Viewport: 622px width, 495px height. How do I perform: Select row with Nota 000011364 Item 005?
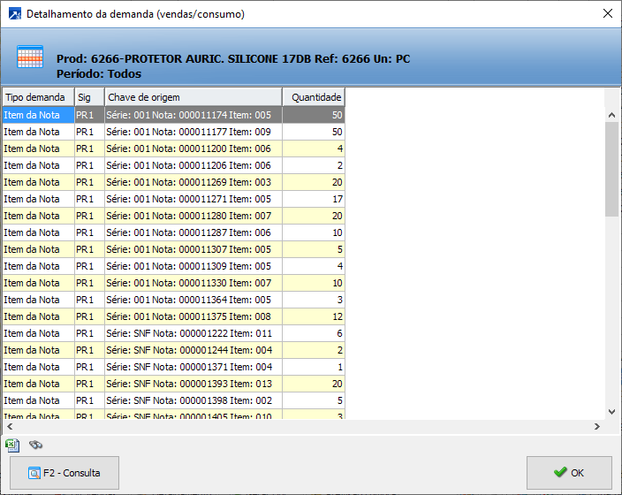pos(174,300)
